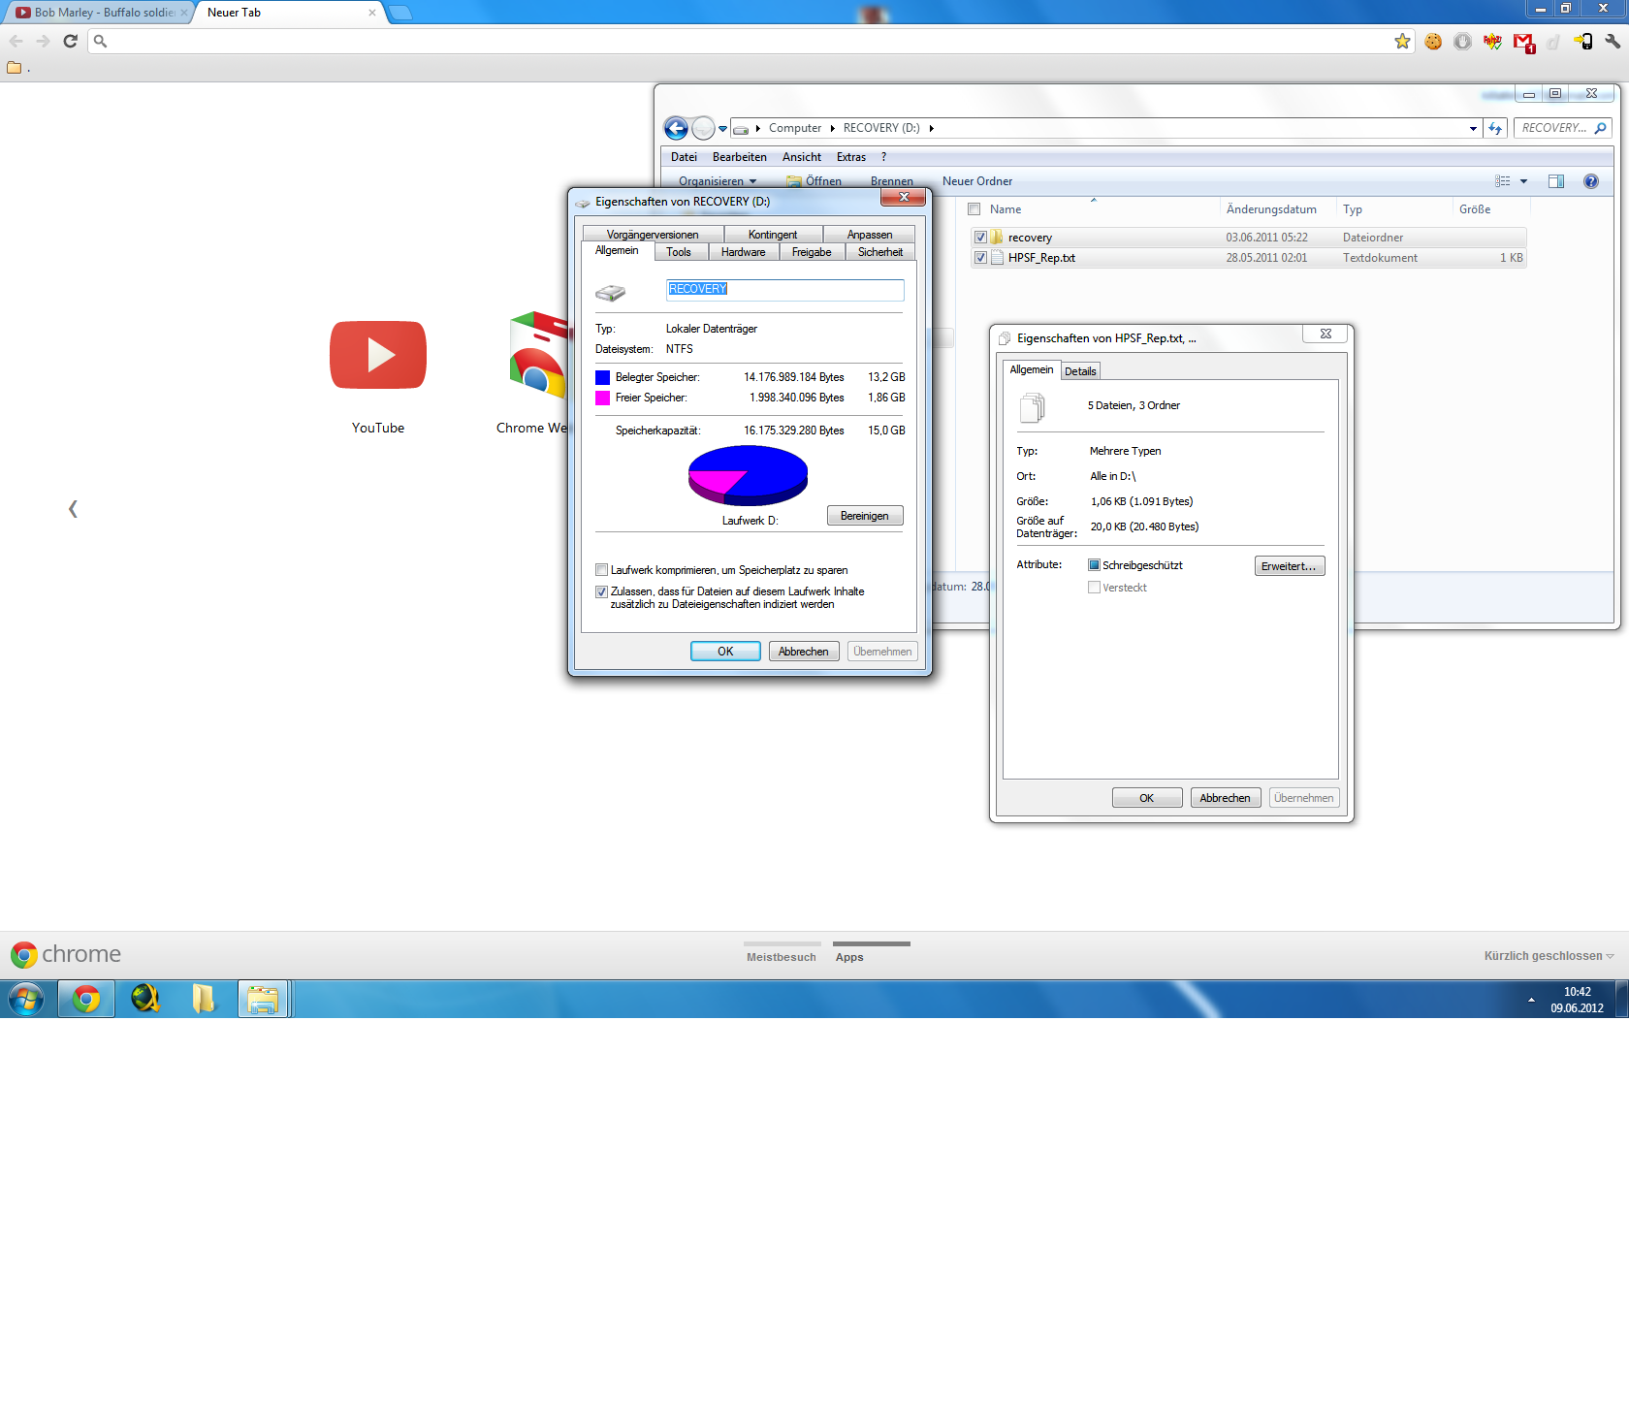This screenshot has height=1404, width=1629.
Task: Click Abbrechen in RECOVERY properties
Action: 803,652
